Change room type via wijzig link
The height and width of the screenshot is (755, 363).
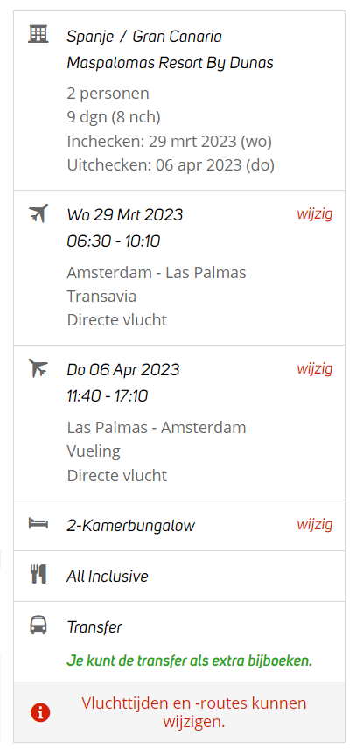pos(314,524)
